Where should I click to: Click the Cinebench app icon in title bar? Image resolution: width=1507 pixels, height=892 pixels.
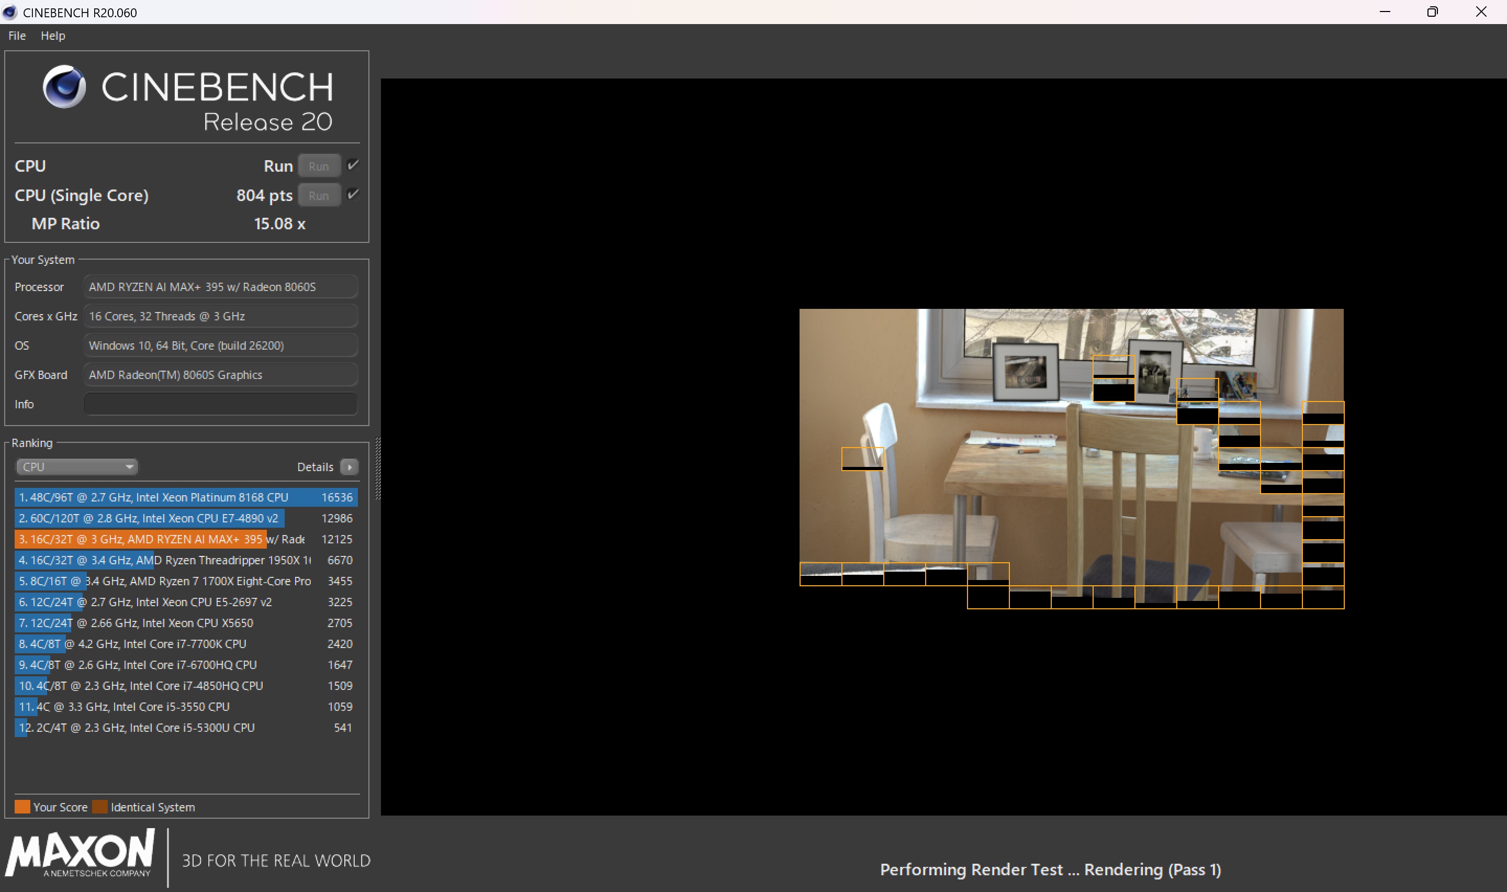coord(9,12)
